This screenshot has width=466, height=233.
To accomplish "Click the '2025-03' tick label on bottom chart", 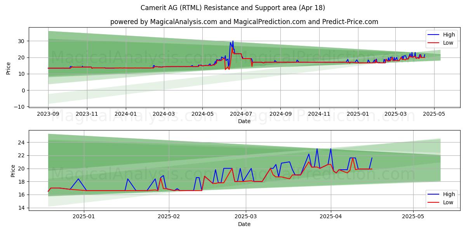I will click(246, 217).
